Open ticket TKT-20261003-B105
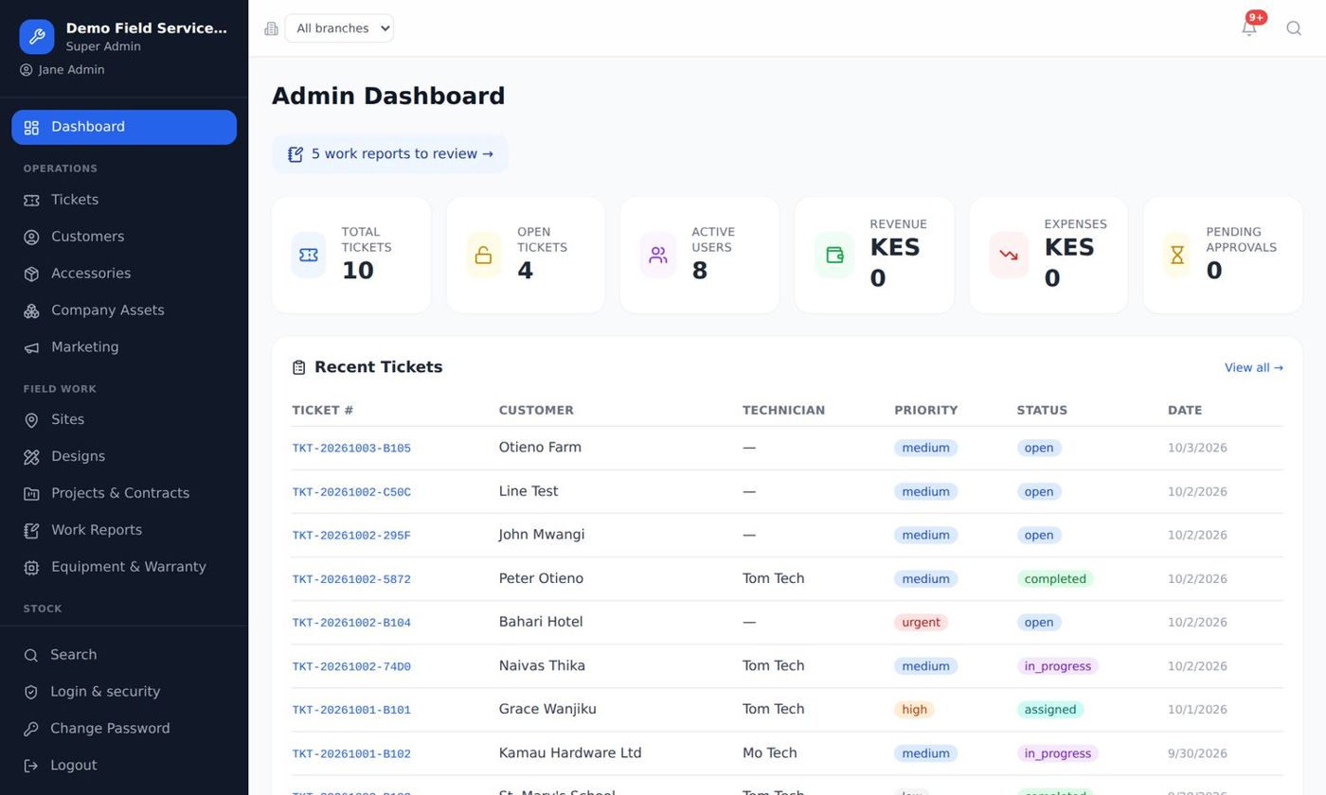1326x795 pixels. coord(351,449)
